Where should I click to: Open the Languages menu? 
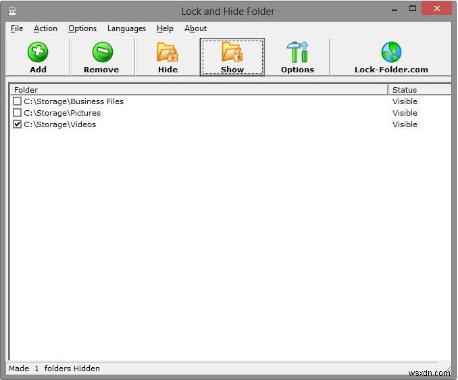pos(126,28)
